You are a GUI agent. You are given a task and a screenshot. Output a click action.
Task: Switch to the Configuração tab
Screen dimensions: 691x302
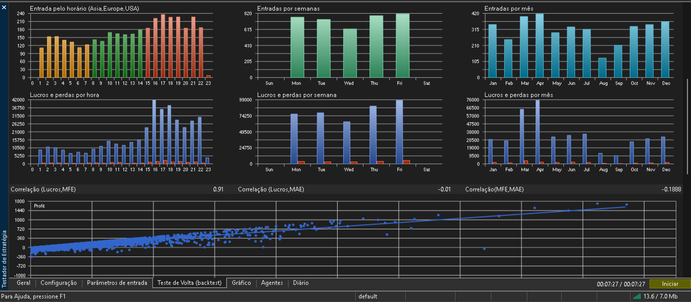[59, 283]
